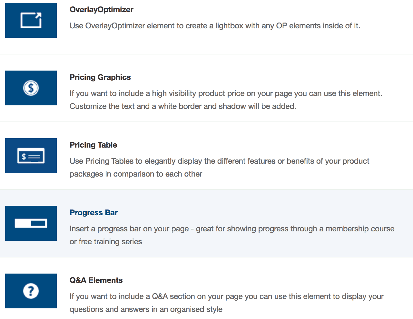
Task: Select the Pricing Graphics heading
Action: [100, 77]
